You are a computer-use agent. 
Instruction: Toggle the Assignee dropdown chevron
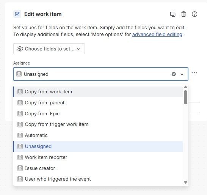[182, 74]
